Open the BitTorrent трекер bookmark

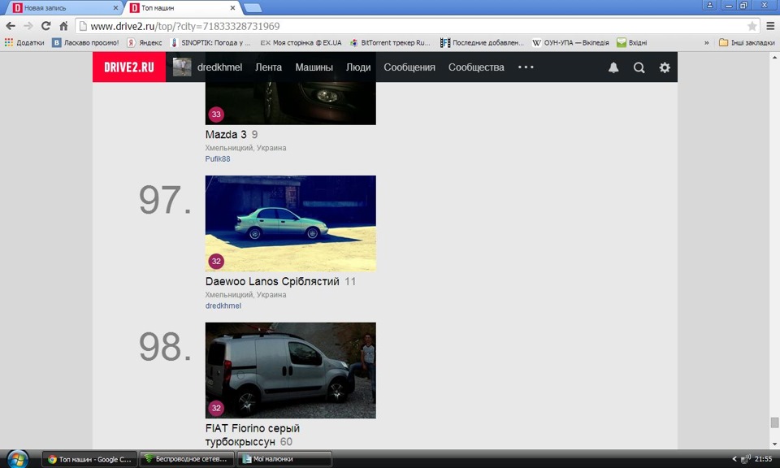click(390, 43)
